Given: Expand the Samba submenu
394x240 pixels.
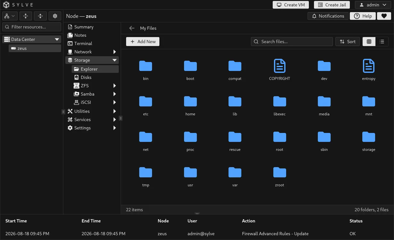Looking at the screenshot, I should 115,94.
